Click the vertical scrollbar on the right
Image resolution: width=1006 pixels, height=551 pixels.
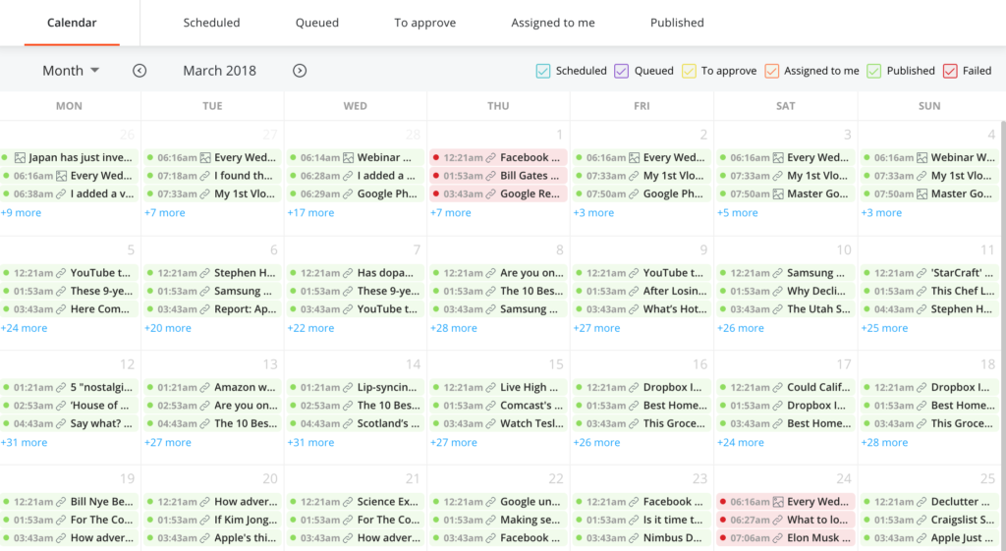pos(1002,295)
